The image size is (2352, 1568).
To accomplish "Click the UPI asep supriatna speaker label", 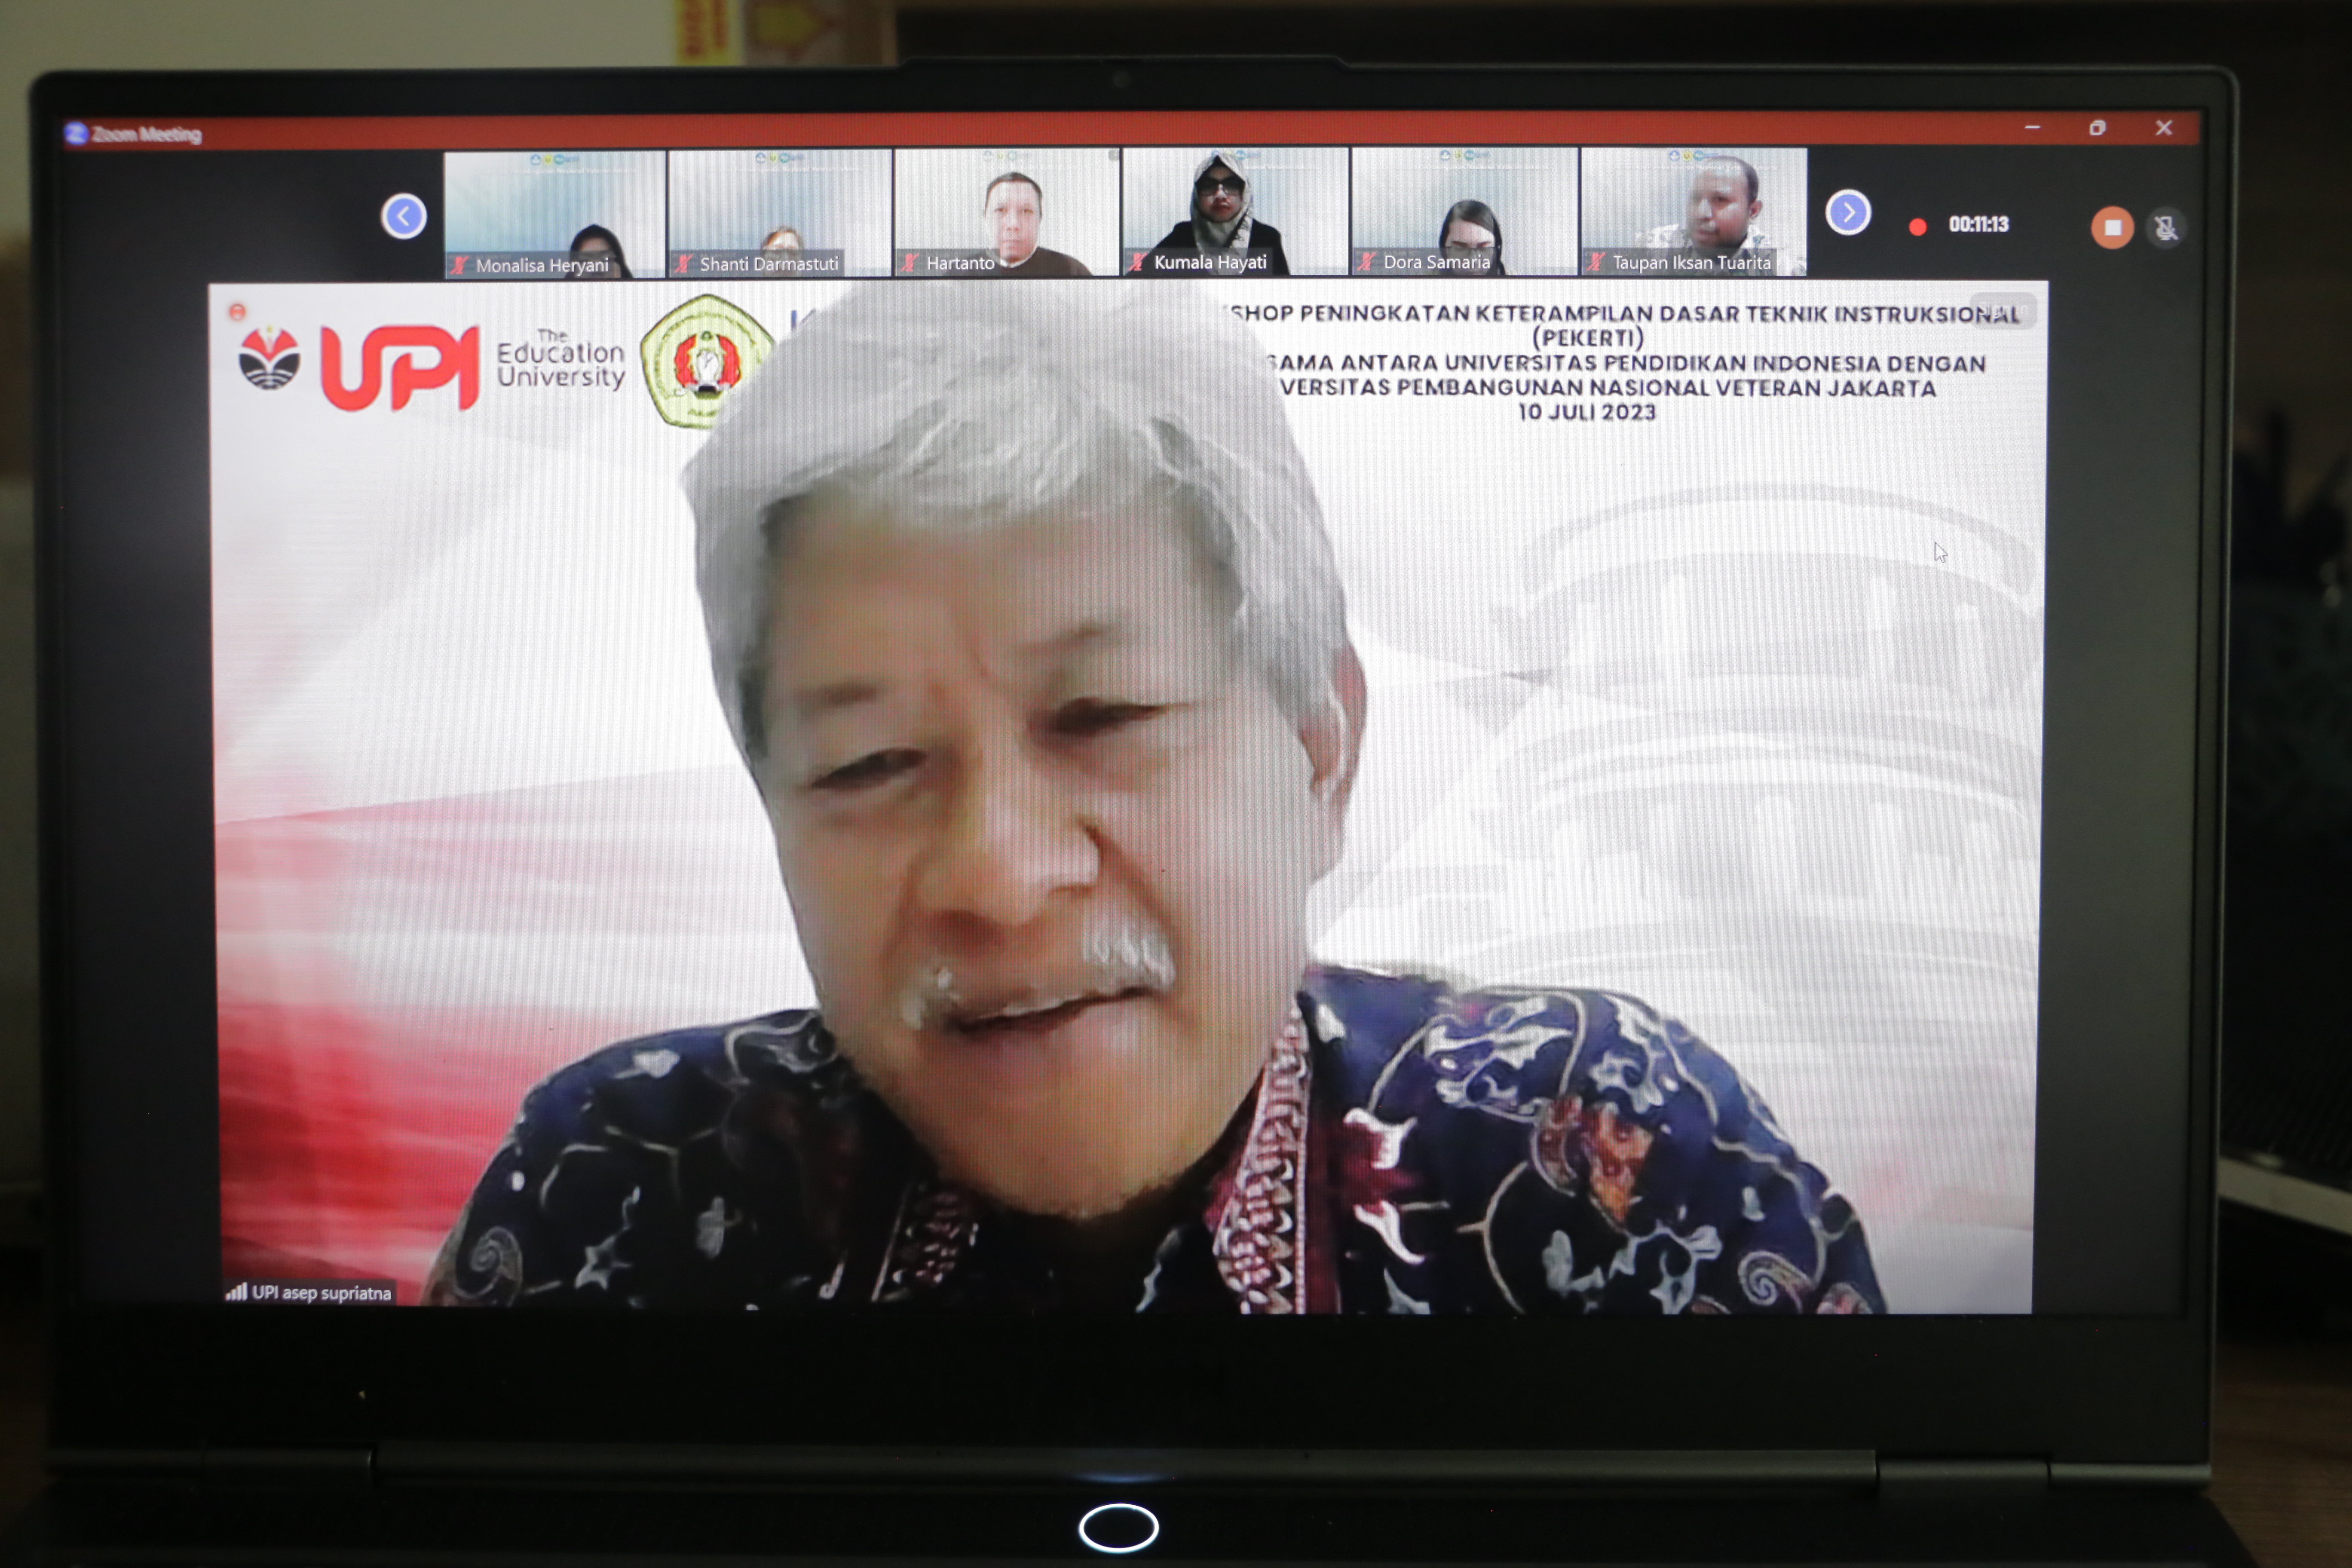I will click(321, 1292).
